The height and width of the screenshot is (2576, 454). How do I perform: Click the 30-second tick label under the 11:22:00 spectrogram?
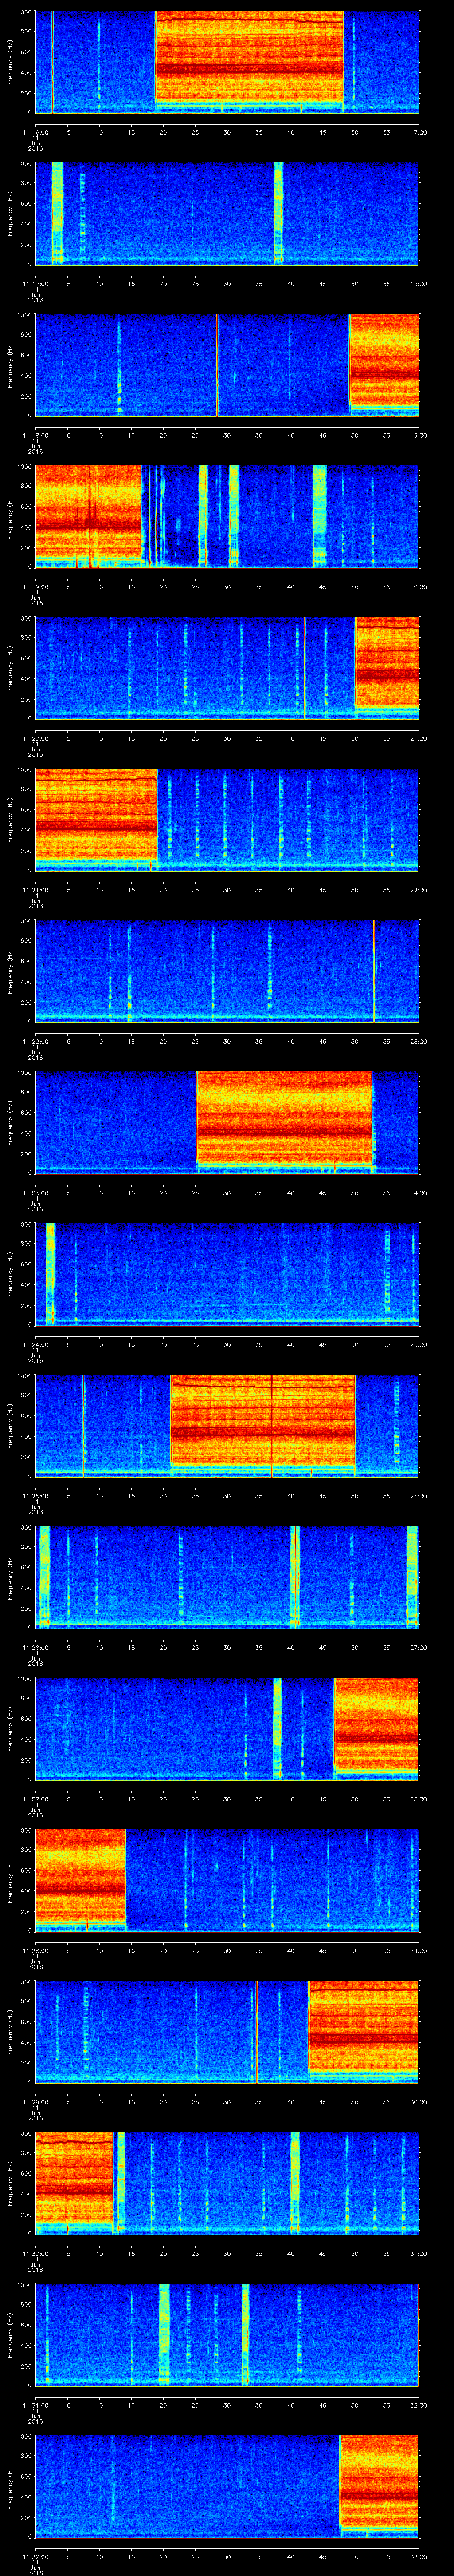(227, 1042)
